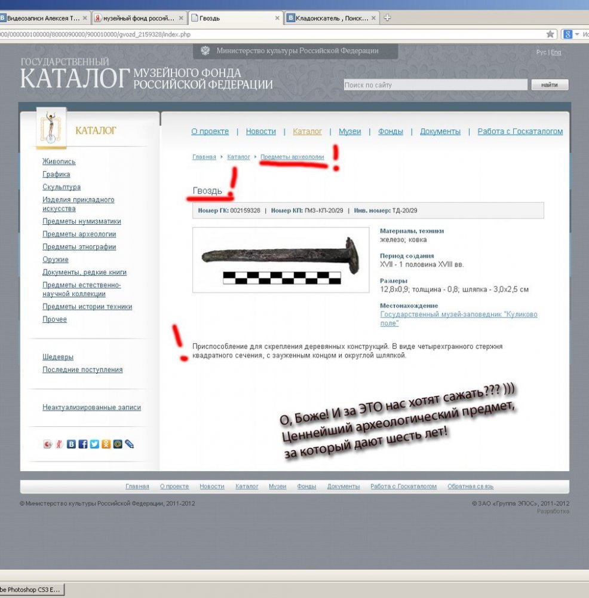Click the LiveJournal pencil icon

pos(129,444)
